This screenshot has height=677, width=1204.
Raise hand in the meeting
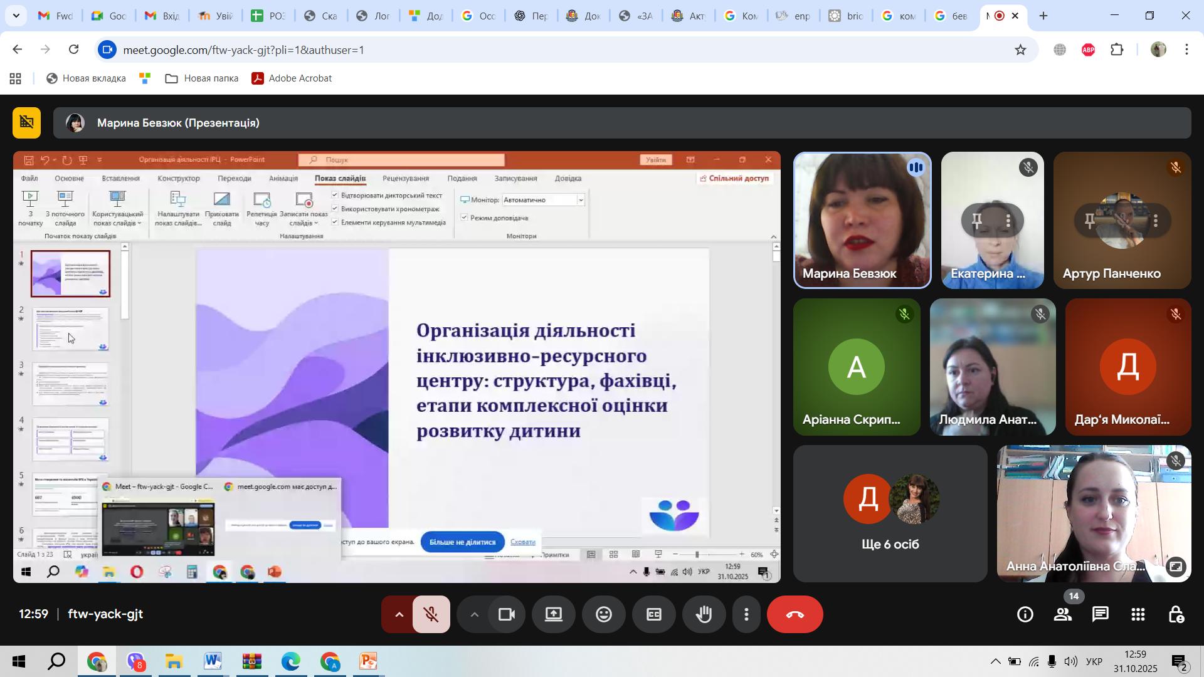(x=704, y=614)
